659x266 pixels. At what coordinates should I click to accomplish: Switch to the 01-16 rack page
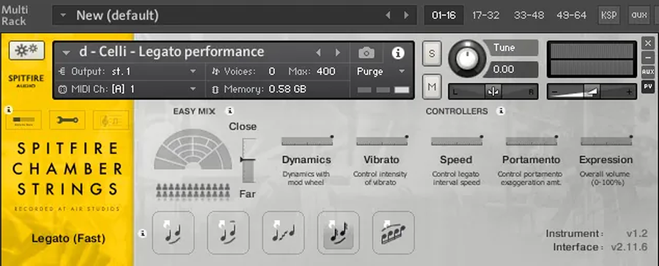click(x=443, y=15)
